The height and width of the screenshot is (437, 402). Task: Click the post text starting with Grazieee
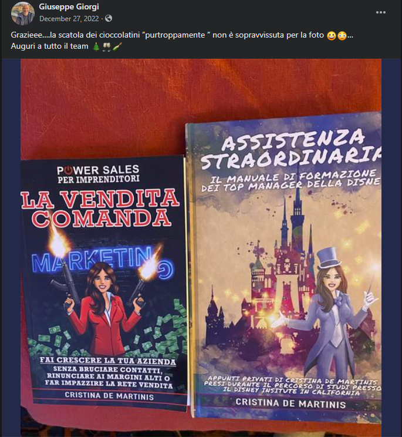pos(182,41)
